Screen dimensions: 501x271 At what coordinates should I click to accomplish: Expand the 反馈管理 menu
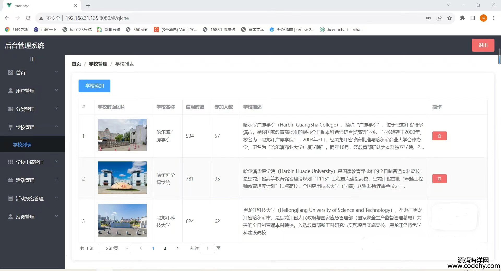pos(56,216)
